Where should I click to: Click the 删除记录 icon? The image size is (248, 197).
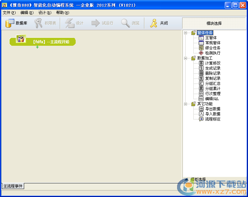click(201, 73)
